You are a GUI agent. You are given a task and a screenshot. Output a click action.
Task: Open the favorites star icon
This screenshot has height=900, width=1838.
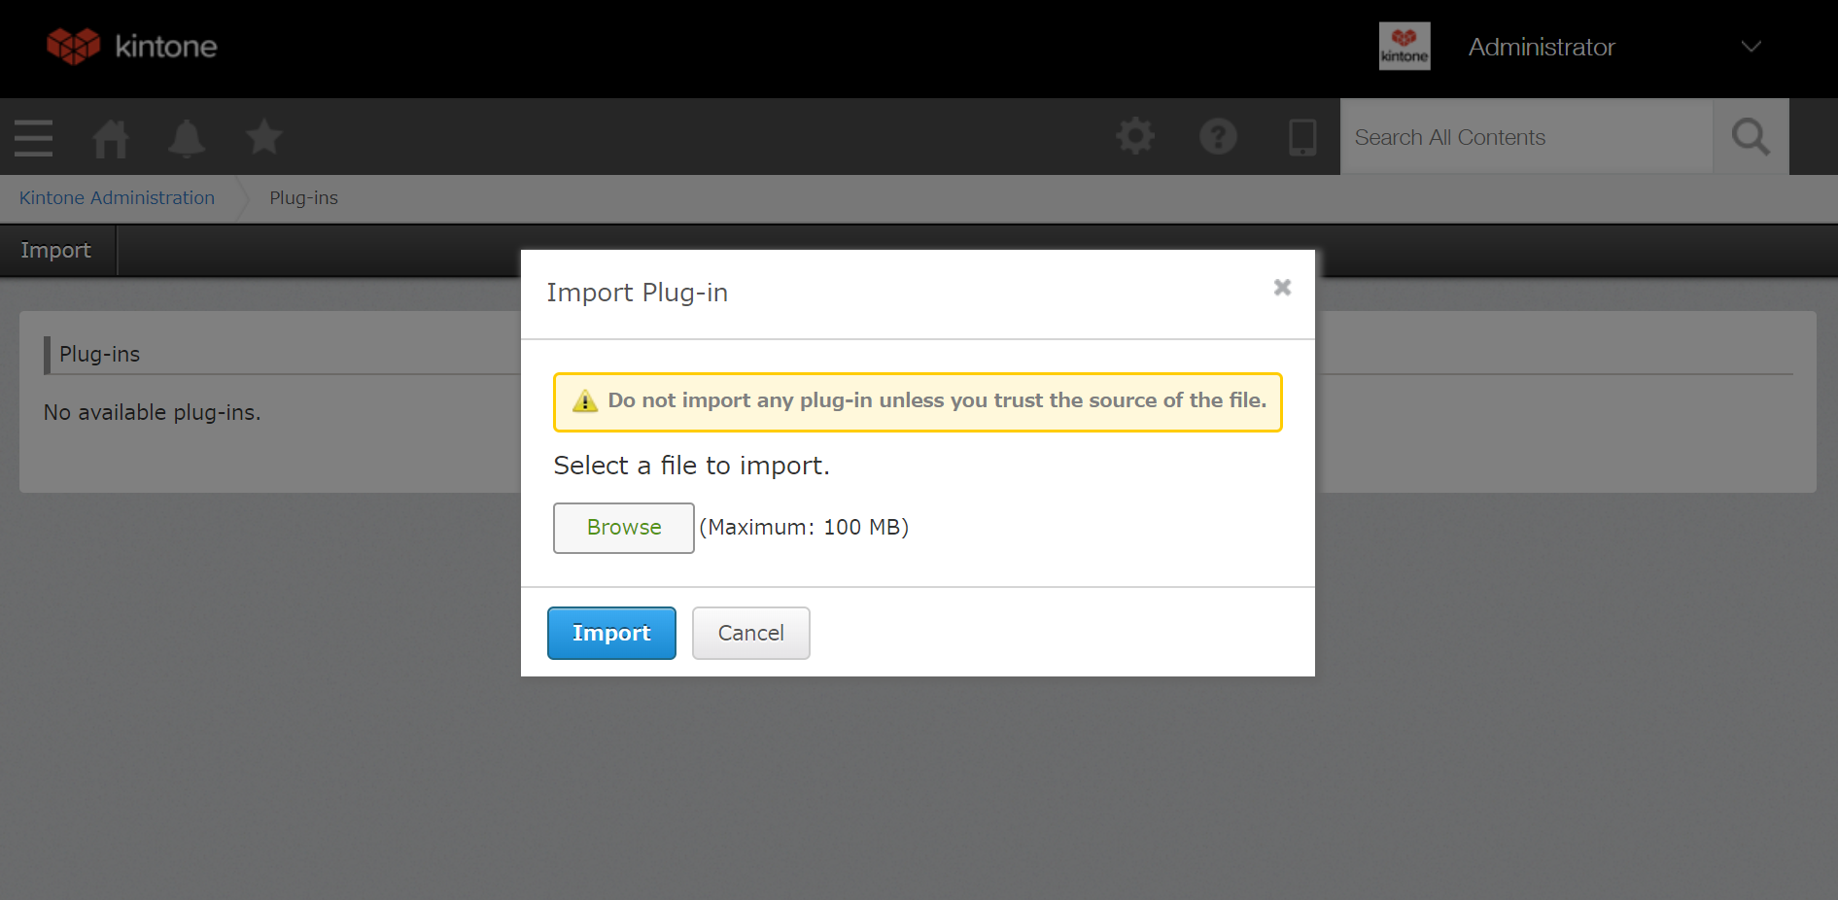tap(263, 138)
